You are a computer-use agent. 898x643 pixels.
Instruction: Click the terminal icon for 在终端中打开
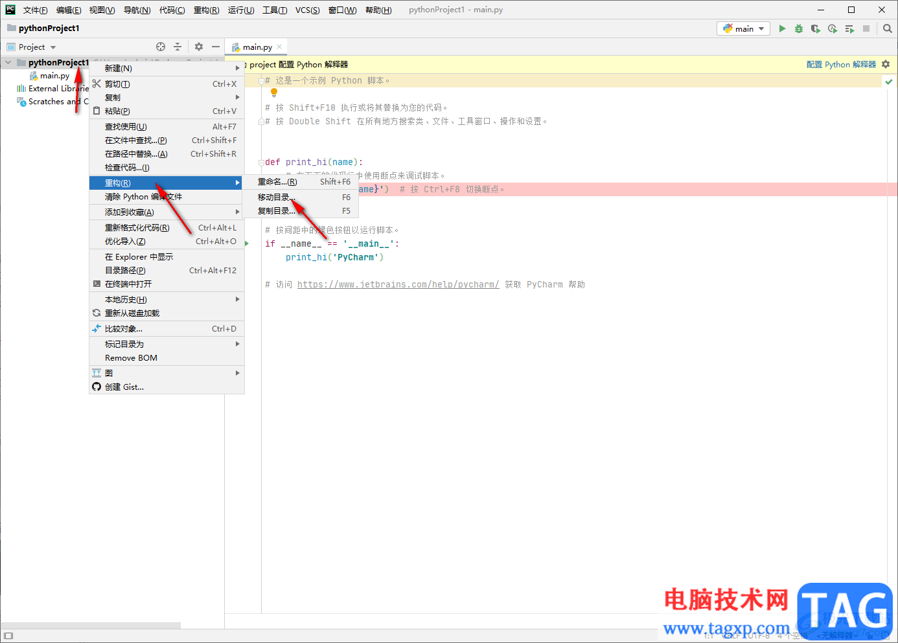tap(97, 284)
